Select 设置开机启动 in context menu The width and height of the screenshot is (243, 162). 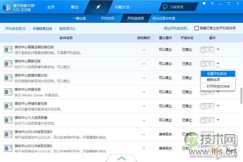pyautogui.click(x=217, y=73)
